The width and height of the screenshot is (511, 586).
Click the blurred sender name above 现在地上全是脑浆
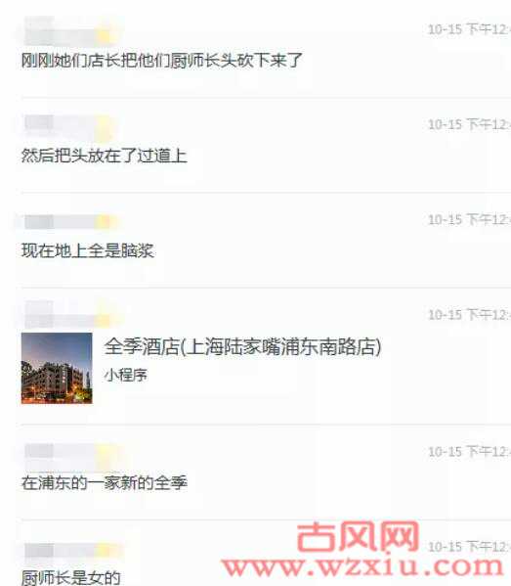[69, 222]
